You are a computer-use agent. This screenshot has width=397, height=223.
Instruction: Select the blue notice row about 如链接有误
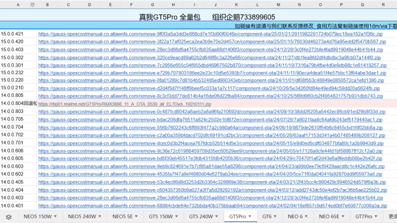click(x=198, y=26)
